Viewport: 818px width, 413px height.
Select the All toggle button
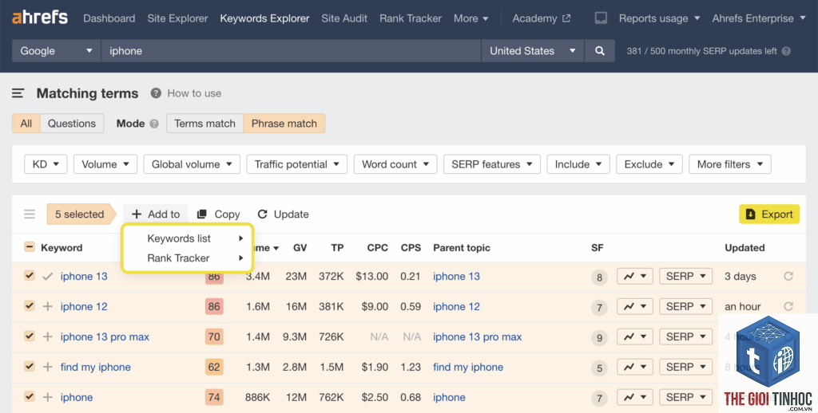(26, 124)
